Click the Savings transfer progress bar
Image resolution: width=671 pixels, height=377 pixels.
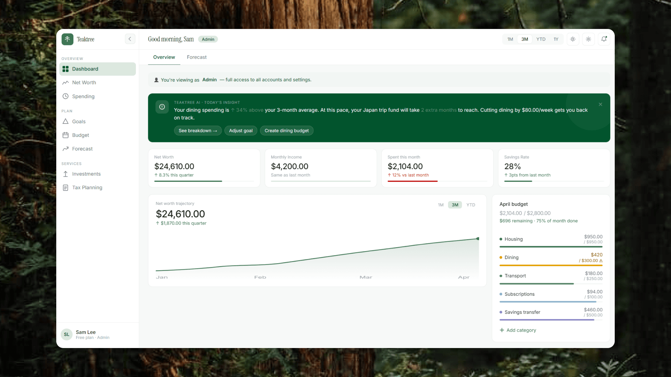(x=551, y=320)
